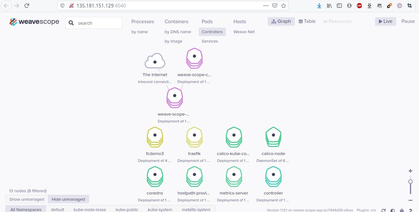The height and width of the screenshot is (212, 419).
Task: Switch to Table view
Action: click(x=307, y=21)
